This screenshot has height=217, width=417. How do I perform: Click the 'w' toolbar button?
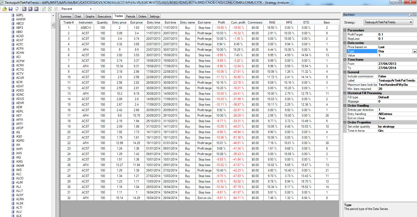pos(36,9)
